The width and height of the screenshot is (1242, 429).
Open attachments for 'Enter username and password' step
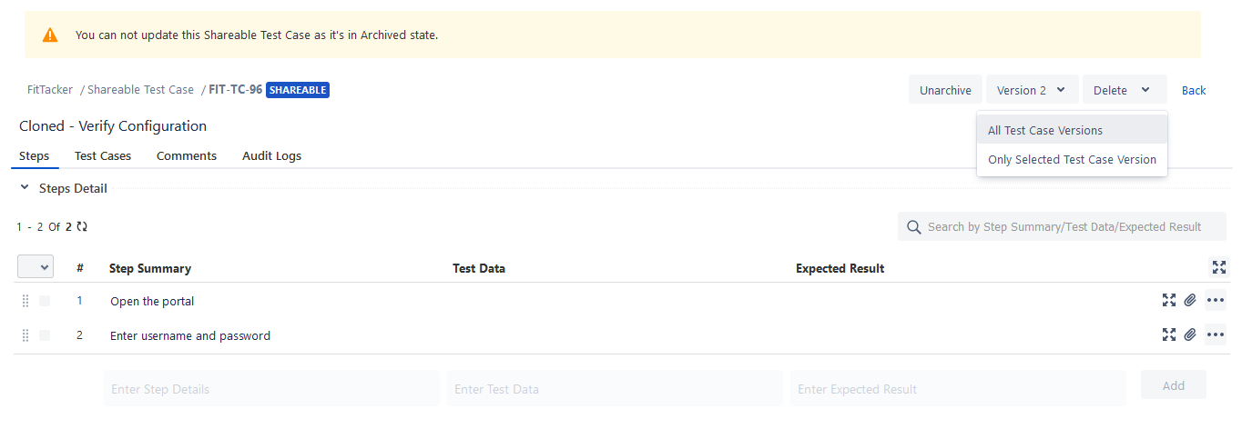pyautogui.click(x=1190, y=334)
